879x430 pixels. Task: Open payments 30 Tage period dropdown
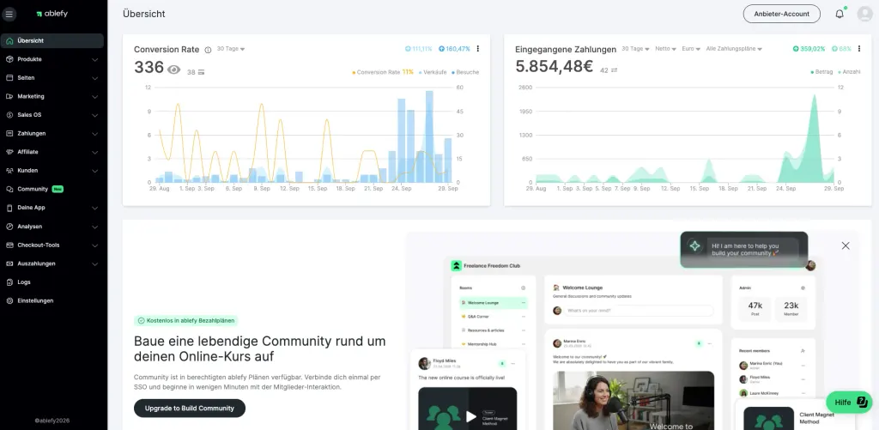[636, 49]
